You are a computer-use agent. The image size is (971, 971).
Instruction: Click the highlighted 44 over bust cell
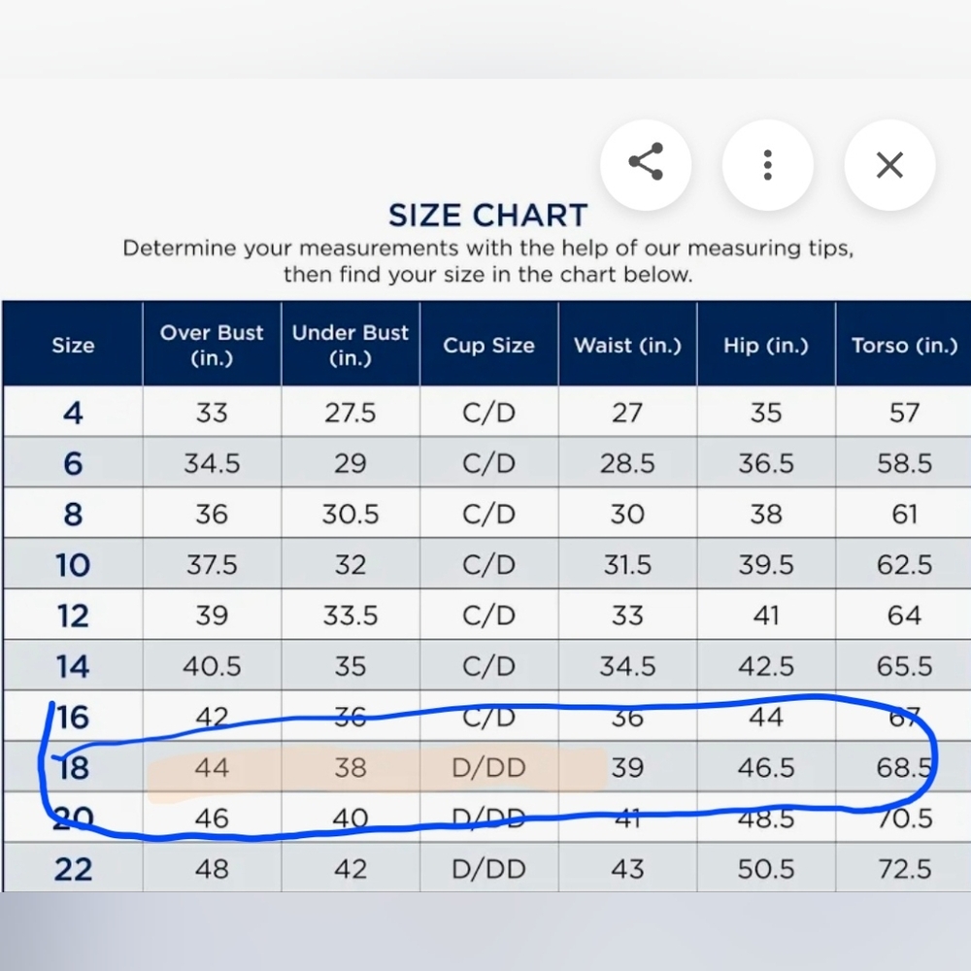click(212, 768)
